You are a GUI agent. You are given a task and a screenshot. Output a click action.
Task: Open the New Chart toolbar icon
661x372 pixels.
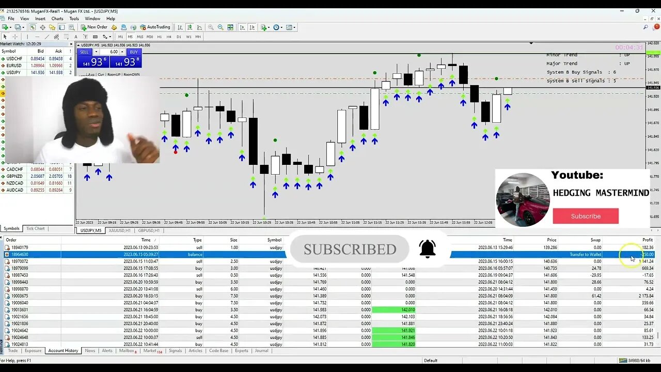click(x=5, y=27)
